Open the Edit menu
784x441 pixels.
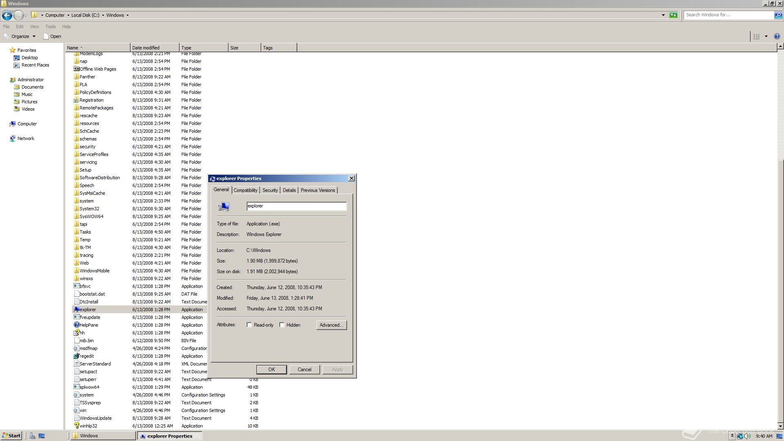tap(20, 27)
